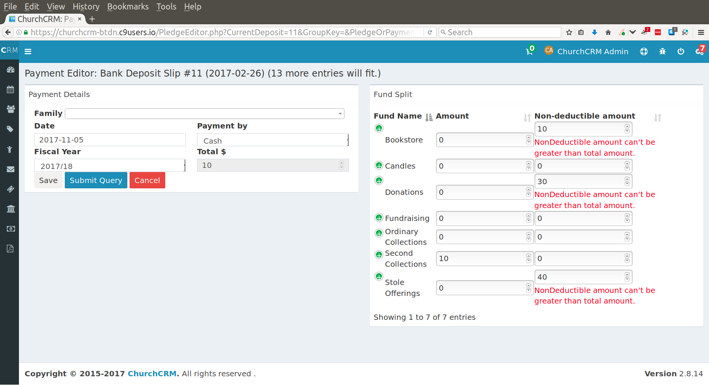
Task: Click Bookstore non-deductible field showing 10
Action: pos(583,129)
